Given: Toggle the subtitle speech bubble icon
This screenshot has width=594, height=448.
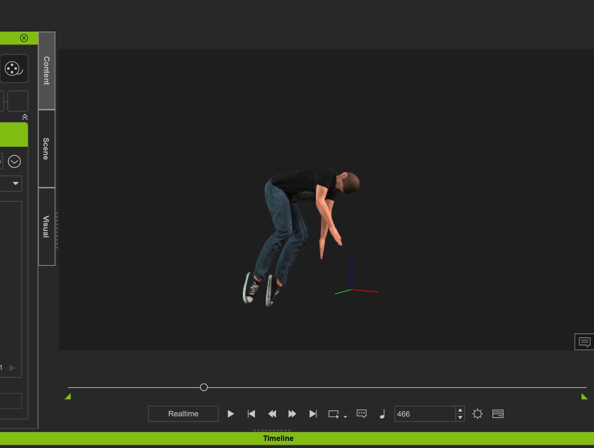Looking at the screenshot, I should coord(361,414).
